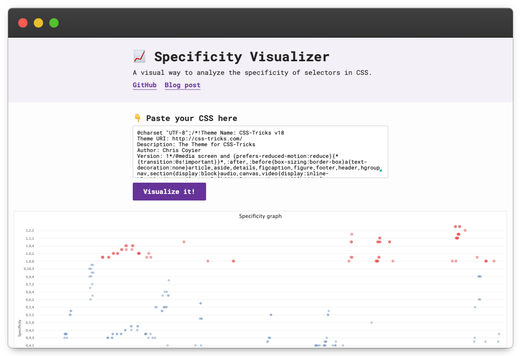This screenshot has width=521, height=356.
Task: Open the Blog post link
Action: coord(182,85)
